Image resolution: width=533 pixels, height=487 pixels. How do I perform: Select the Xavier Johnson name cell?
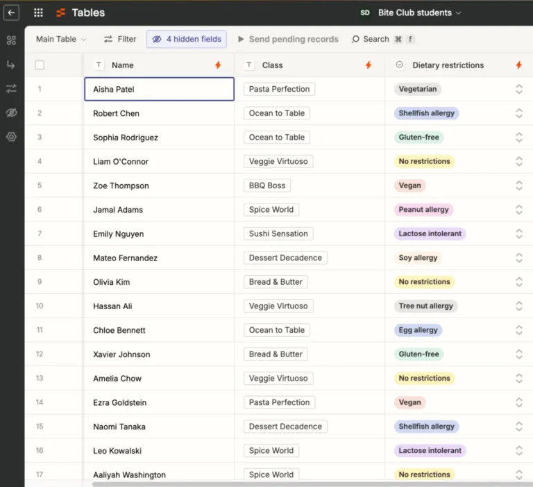point(159,354)
